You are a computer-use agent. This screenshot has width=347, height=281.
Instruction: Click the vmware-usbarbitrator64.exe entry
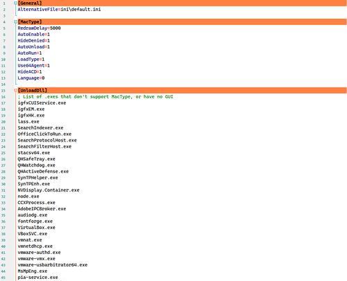(x=53, y=264)
